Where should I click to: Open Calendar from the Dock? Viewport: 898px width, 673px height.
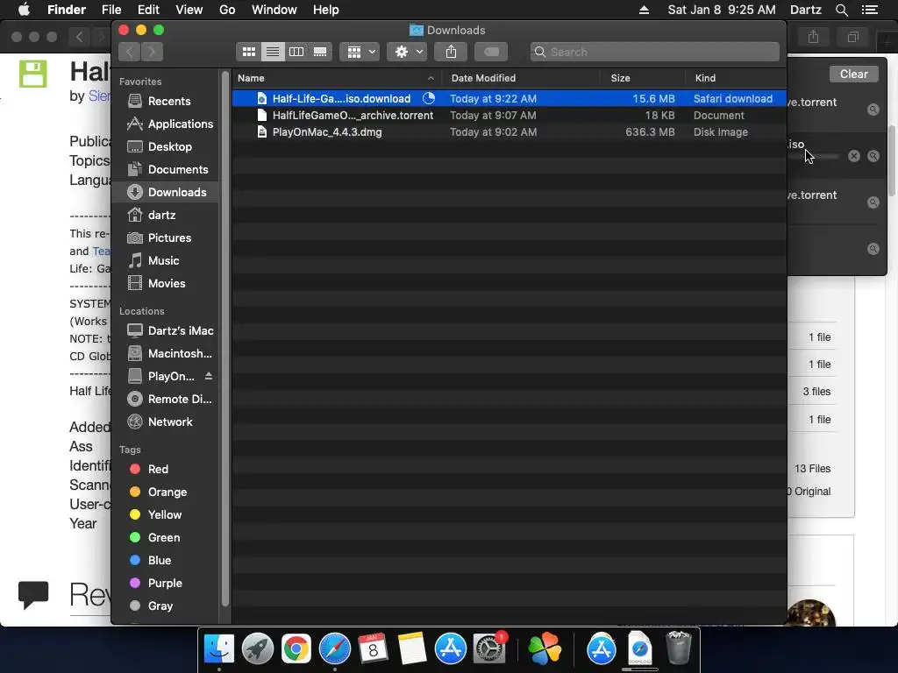373,649
